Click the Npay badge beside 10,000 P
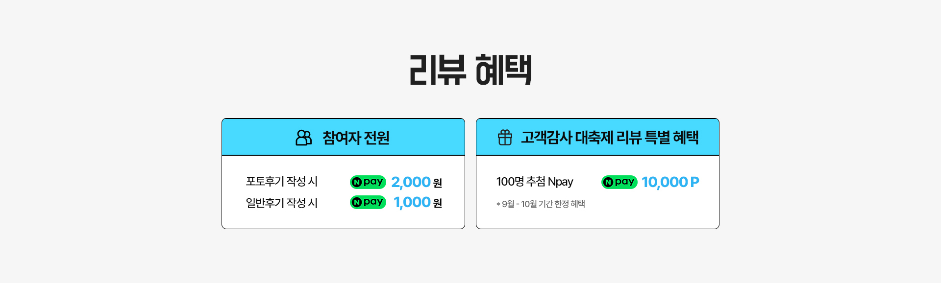The width and height of the screenshot is (941, 283). point(619,182)
